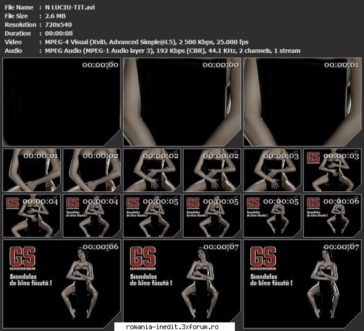Open the all-black 00:00:00 thumbnail
Image resolution: width=364 pixels, height=331 pixels.
[61, 102]
